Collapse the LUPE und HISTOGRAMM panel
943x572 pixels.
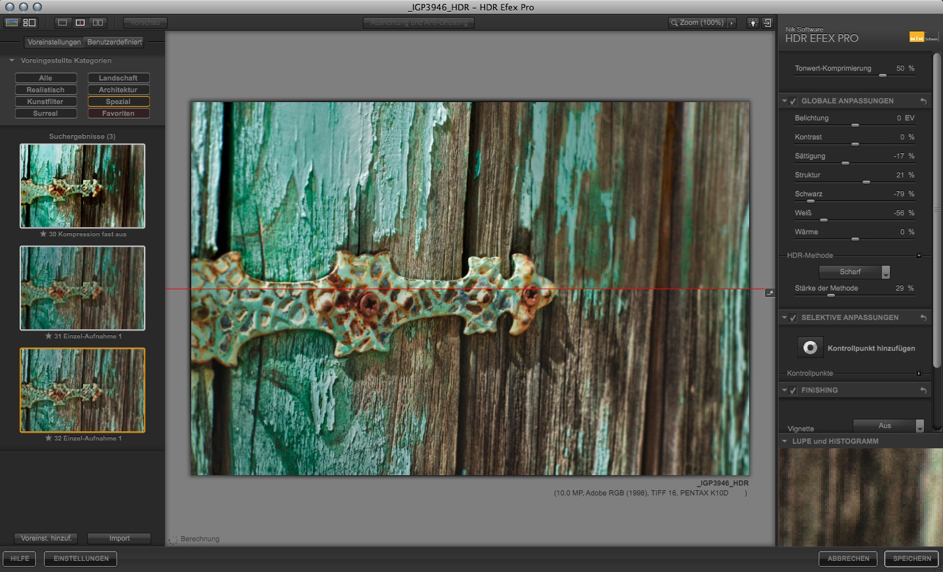pos(784,441)
